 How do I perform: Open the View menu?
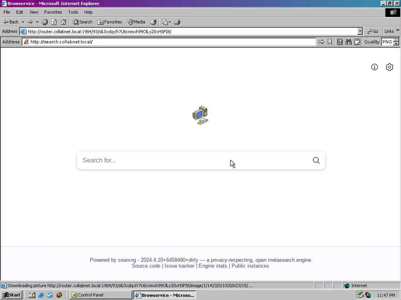click(34, 12)
